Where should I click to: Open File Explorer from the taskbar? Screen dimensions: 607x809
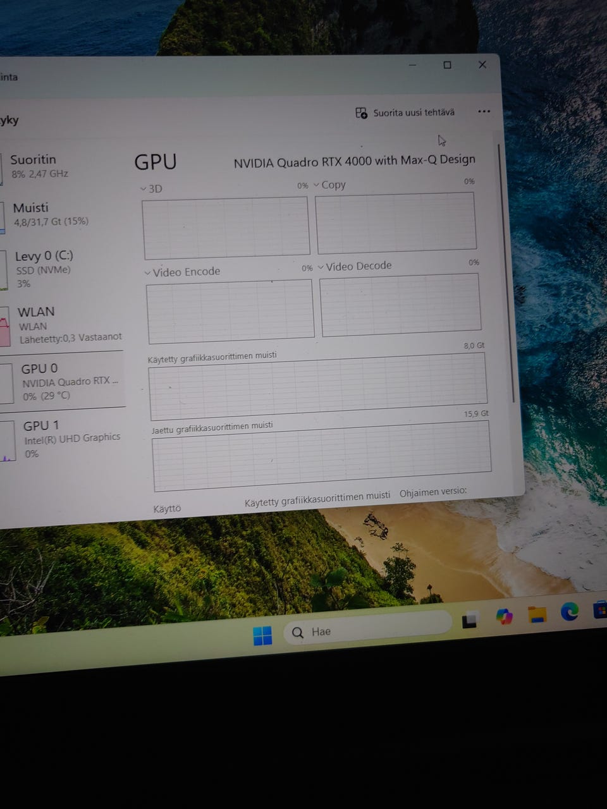tap(537, 614)
